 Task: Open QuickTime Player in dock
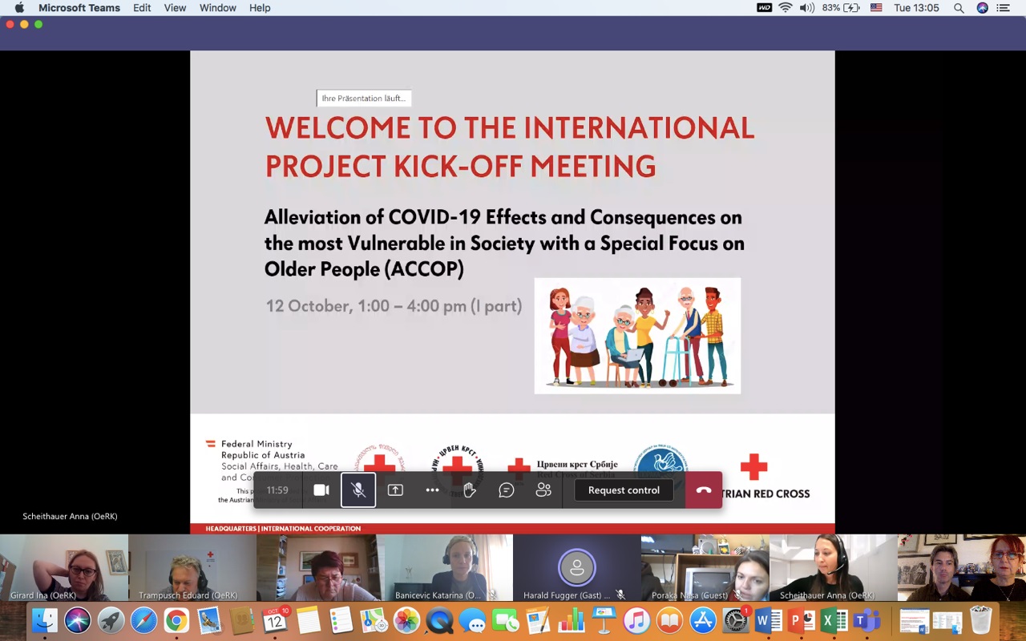tap(439, 620)
